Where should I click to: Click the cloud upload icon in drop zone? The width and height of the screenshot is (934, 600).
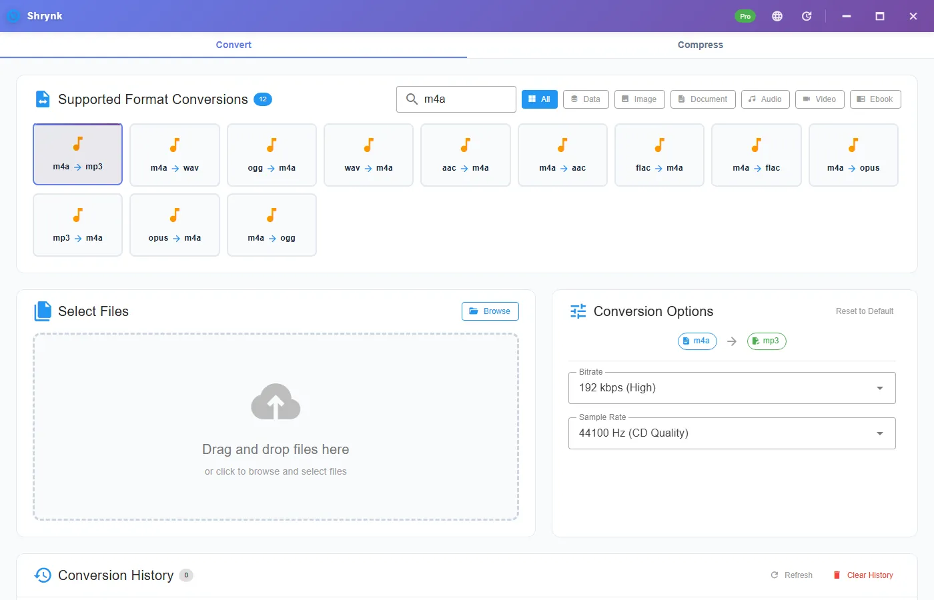point(276,401)
